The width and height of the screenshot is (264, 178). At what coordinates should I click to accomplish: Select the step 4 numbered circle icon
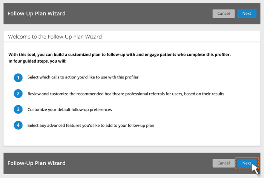point(18,125)
